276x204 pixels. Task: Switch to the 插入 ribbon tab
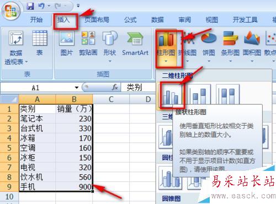coord(63,20)
